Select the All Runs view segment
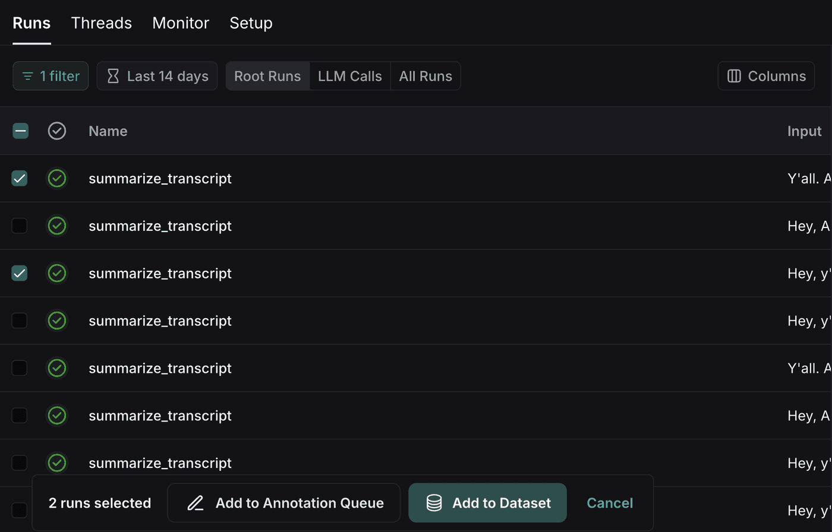Screen dimensions: 832x532 click(x=426, y=76)
